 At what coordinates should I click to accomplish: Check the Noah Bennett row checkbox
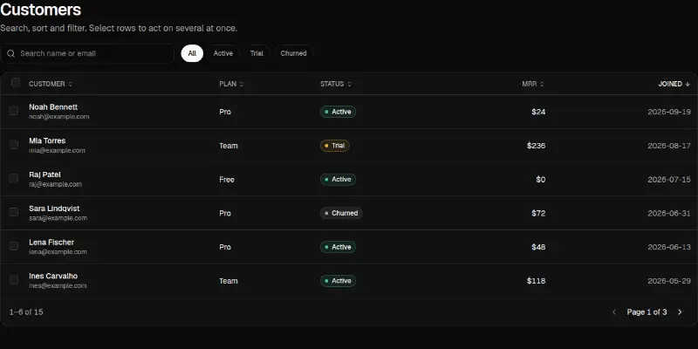click(14, 111)
